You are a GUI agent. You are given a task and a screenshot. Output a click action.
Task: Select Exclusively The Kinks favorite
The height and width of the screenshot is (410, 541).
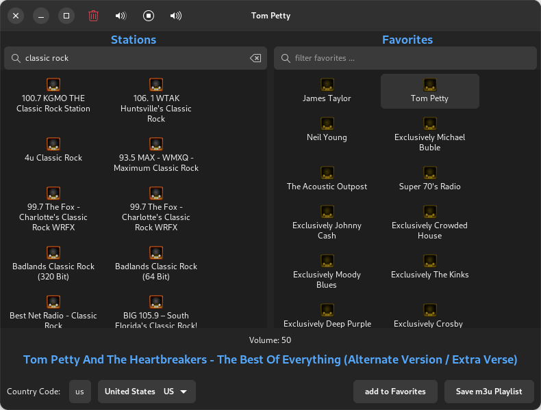429,267
